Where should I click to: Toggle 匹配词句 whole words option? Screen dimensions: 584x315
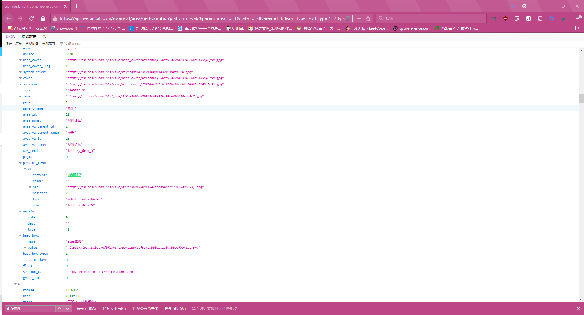tap(175, 309)
